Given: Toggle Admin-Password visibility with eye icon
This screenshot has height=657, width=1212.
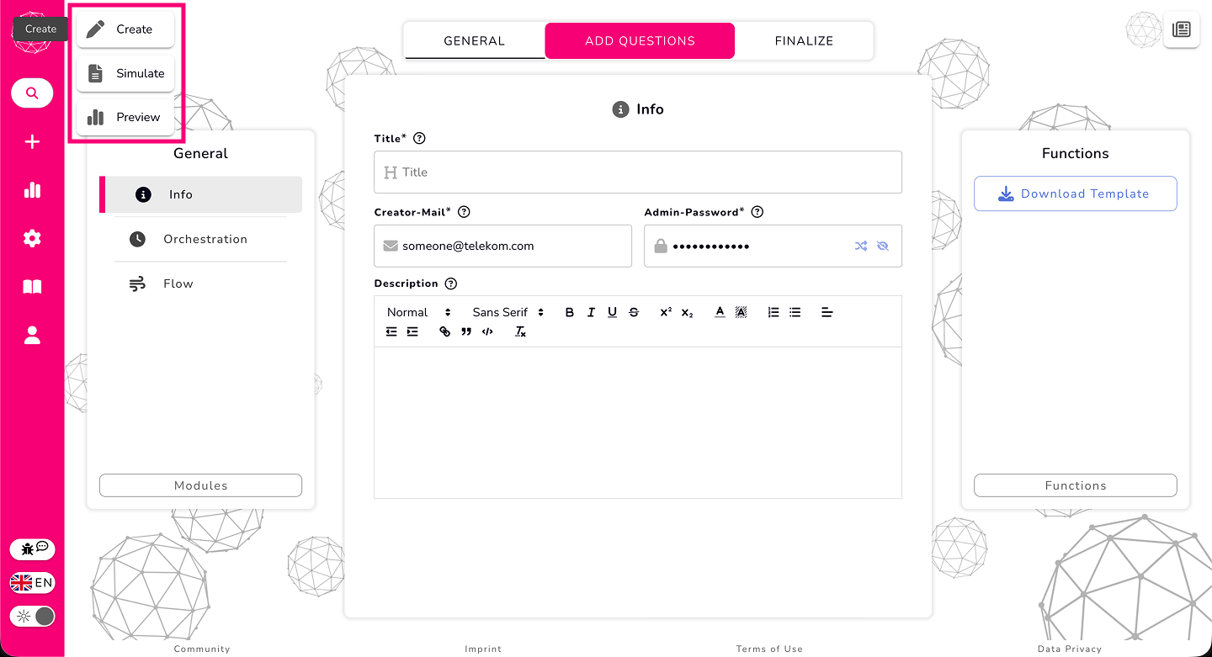Looking at the screenshot, I should [884, 246].
